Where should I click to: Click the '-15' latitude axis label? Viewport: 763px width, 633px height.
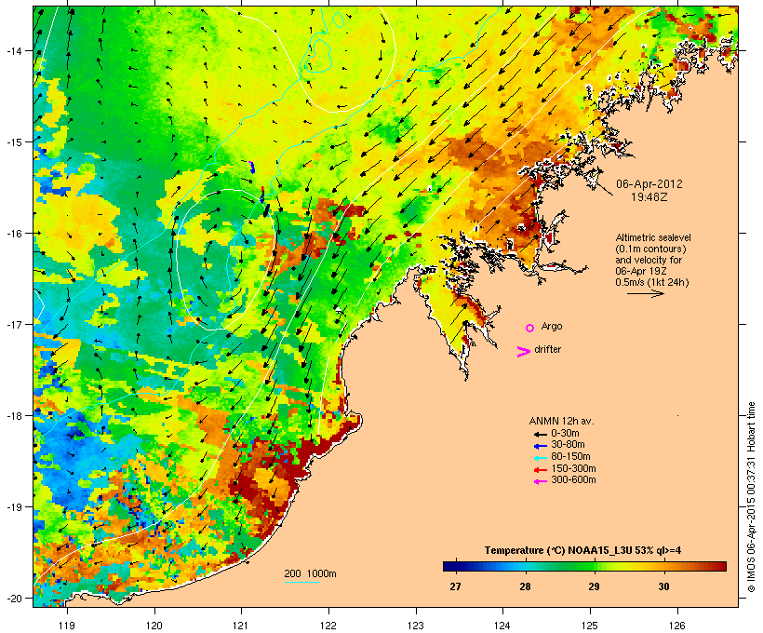coord(13,142)
